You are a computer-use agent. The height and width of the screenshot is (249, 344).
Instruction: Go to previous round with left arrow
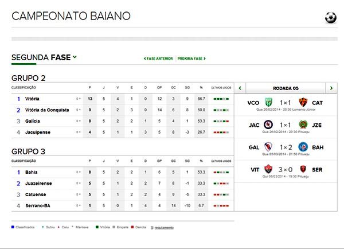[x=240, y=88]
